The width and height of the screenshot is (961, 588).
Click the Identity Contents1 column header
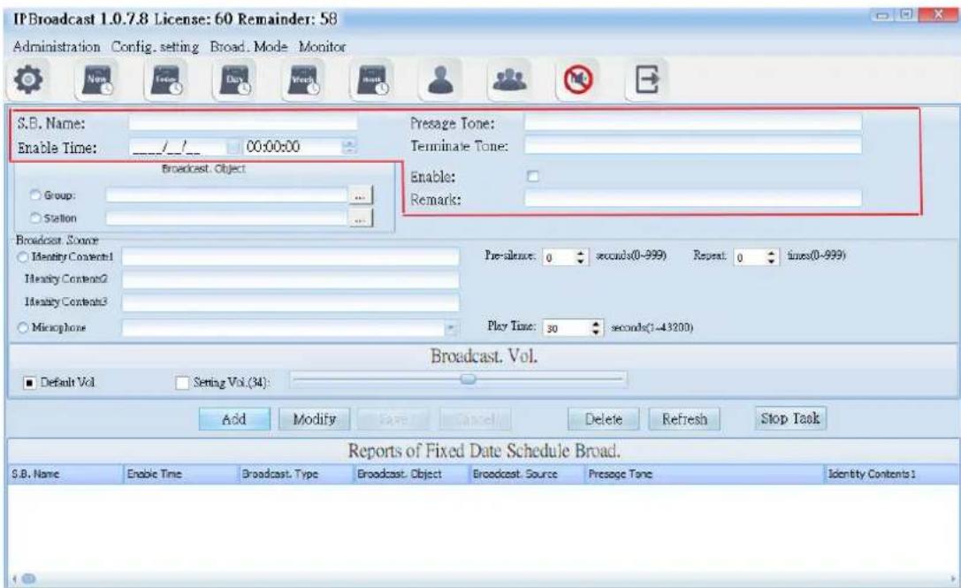click(x=891, y=474)
